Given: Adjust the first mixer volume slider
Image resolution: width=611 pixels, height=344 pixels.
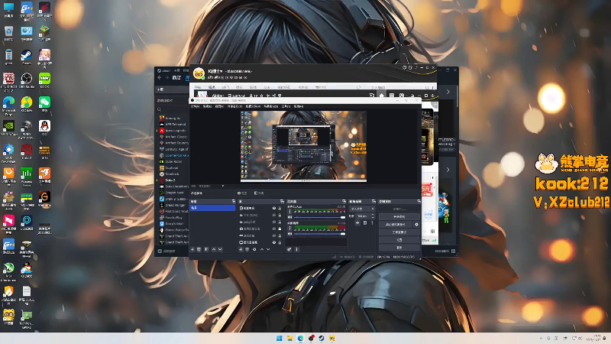Looking at the screenshot, I should coord(319,217).
